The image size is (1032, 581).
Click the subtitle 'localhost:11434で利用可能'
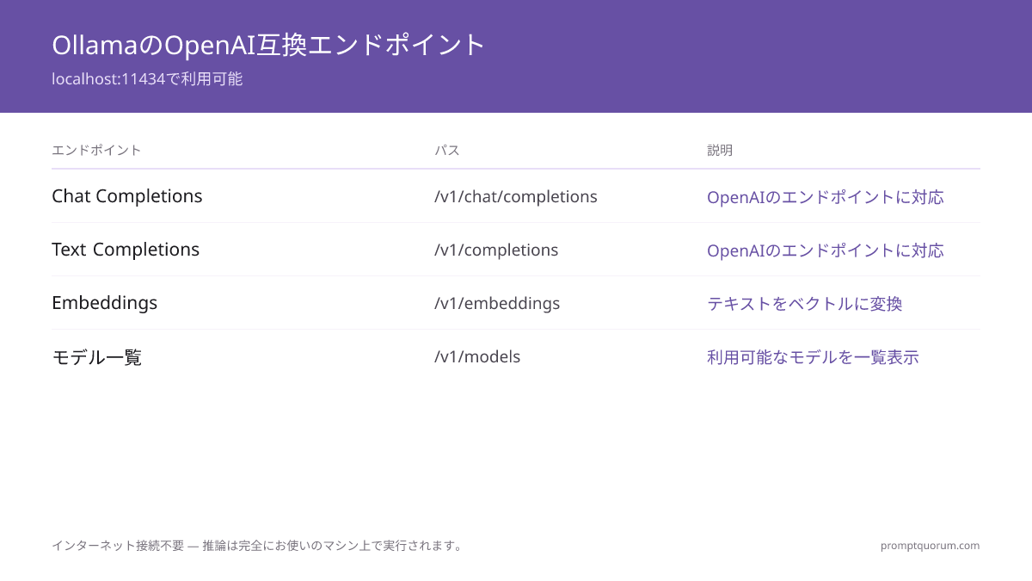point(147,79)
